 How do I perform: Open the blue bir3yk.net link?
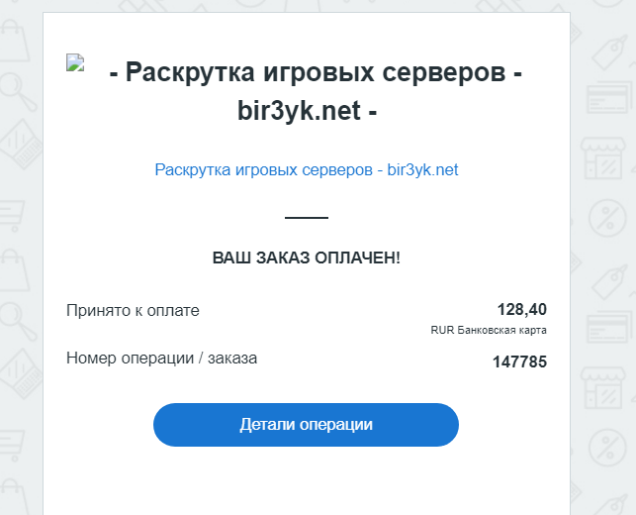tap(307, 169)
